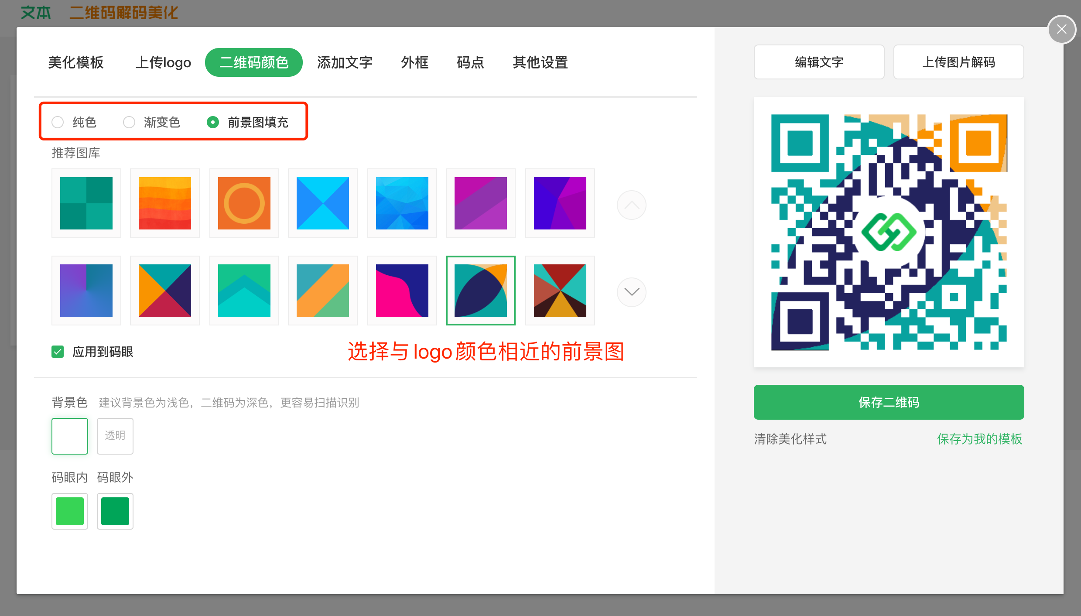Open the 其他设置 tab

540,62
